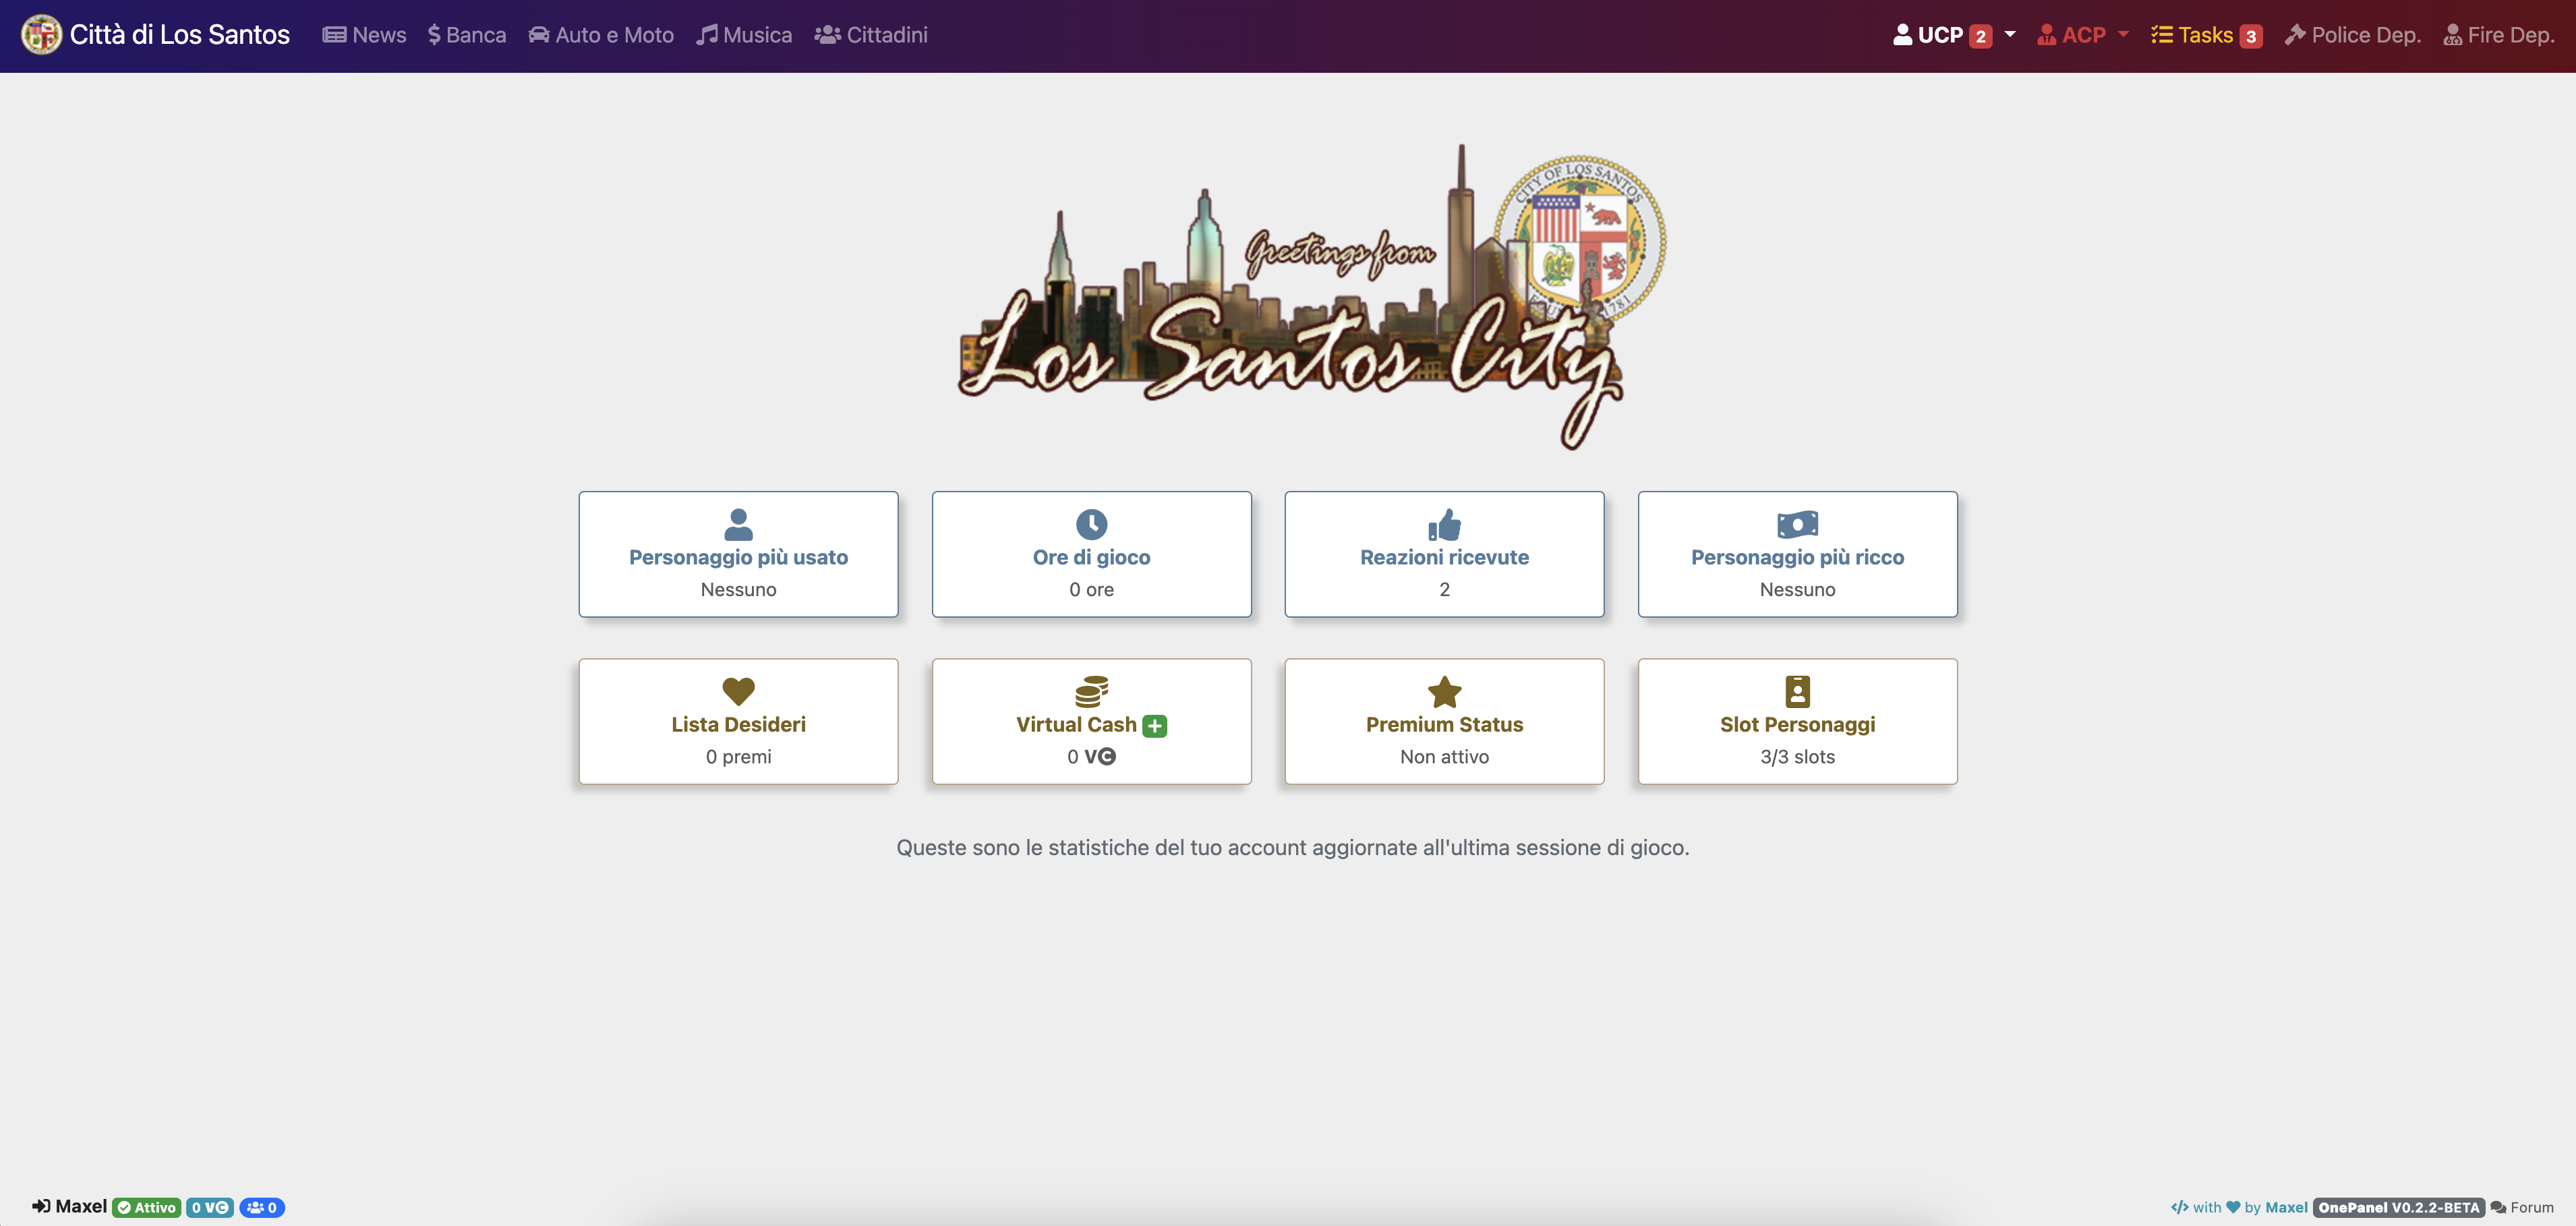The width and height of the screenshot is (2576, 1226).
Task: Click the heart icon in Lista Desideri card
Action: [738, 691]
